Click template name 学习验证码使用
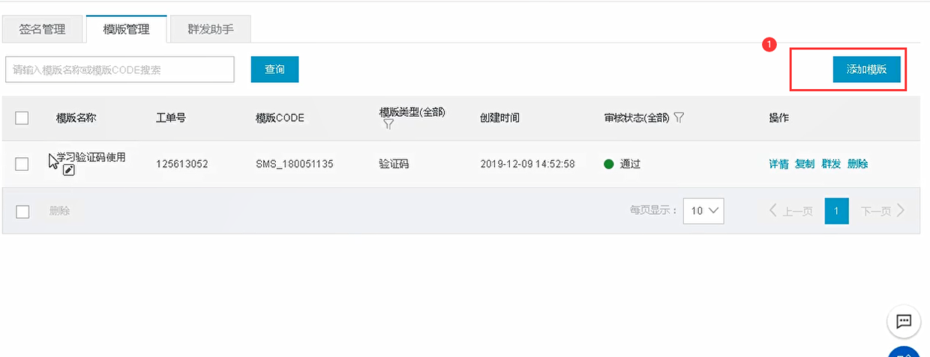The width and height of the screenshot is (930, 357). 91,157
